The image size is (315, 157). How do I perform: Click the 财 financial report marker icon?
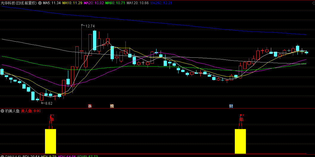231,106
